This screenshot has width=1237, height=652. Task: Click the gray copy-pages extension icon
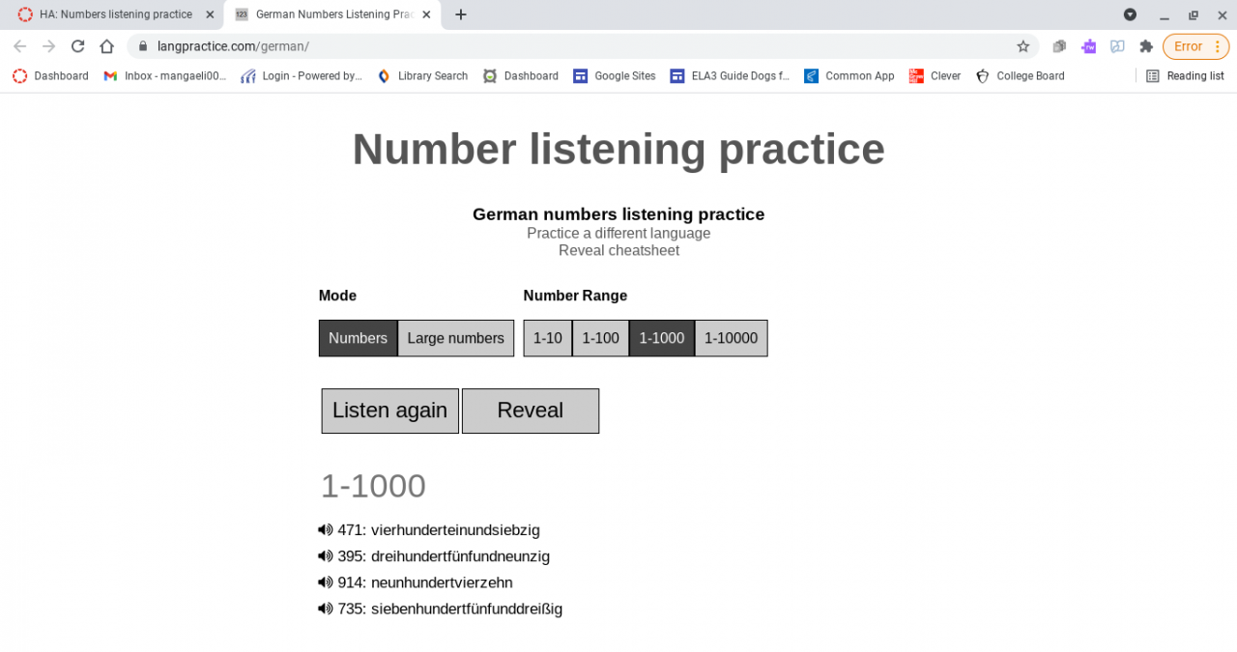click(x=1059, y=46)
